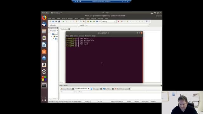
Task: Open the system power menu arrow
Action: (160, 13)
